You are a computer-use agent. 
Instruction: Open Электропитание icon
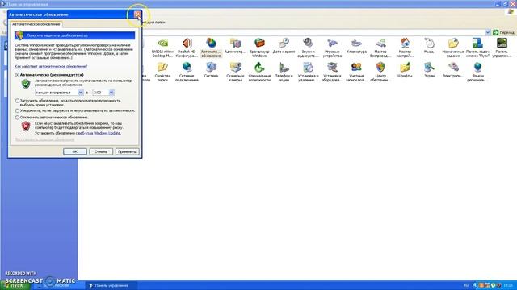click(x=453, y=70)
